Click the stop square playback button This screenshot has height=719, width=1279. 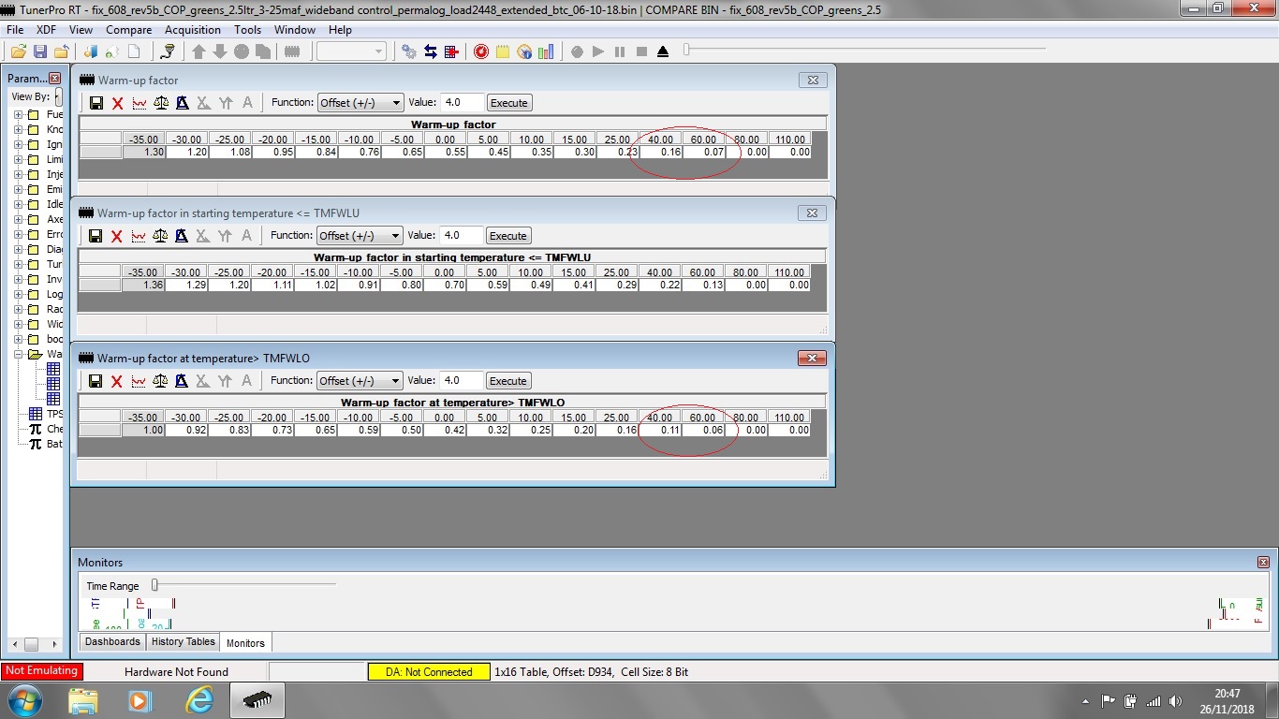(x=641, y=51)
